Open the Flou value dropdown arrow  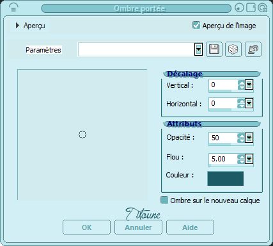pyautogui.click(x=249, y=159)
